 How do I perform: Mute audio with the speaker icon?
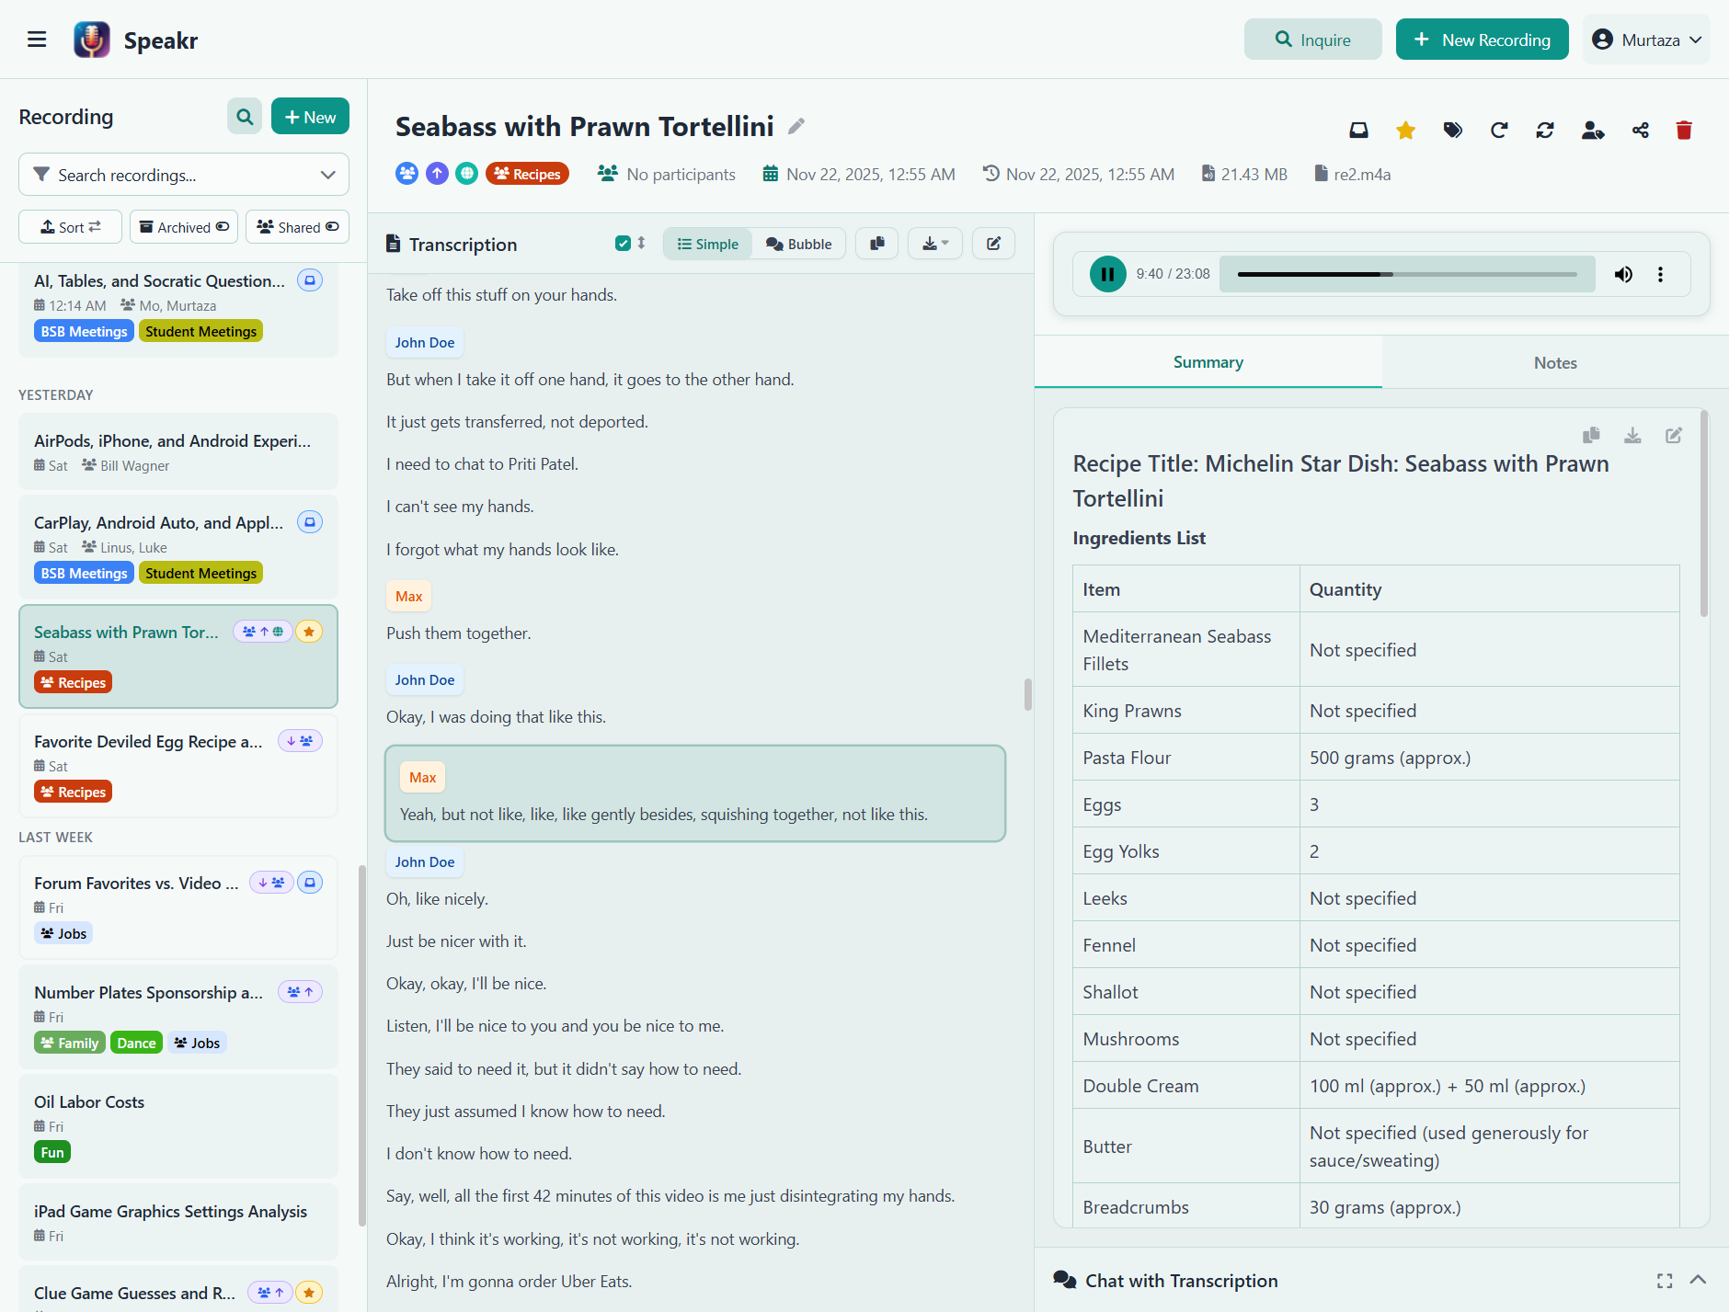point(1623,274)
